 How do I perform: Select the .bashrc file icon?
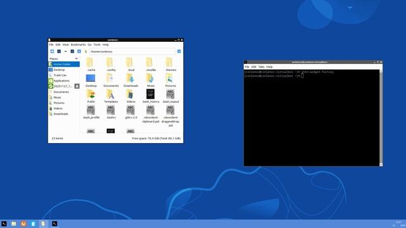[x=110, y=110]
